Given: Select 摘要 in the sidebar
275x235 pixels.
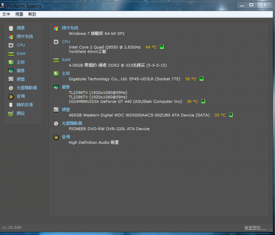Looking at the screenshot, I should [21, 28].
